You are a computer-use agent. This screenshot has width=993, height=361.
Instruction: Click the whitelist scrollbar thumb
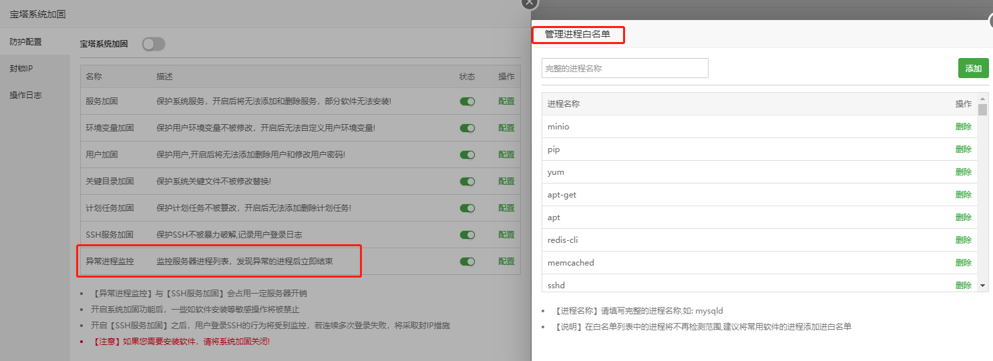(982, 110)
